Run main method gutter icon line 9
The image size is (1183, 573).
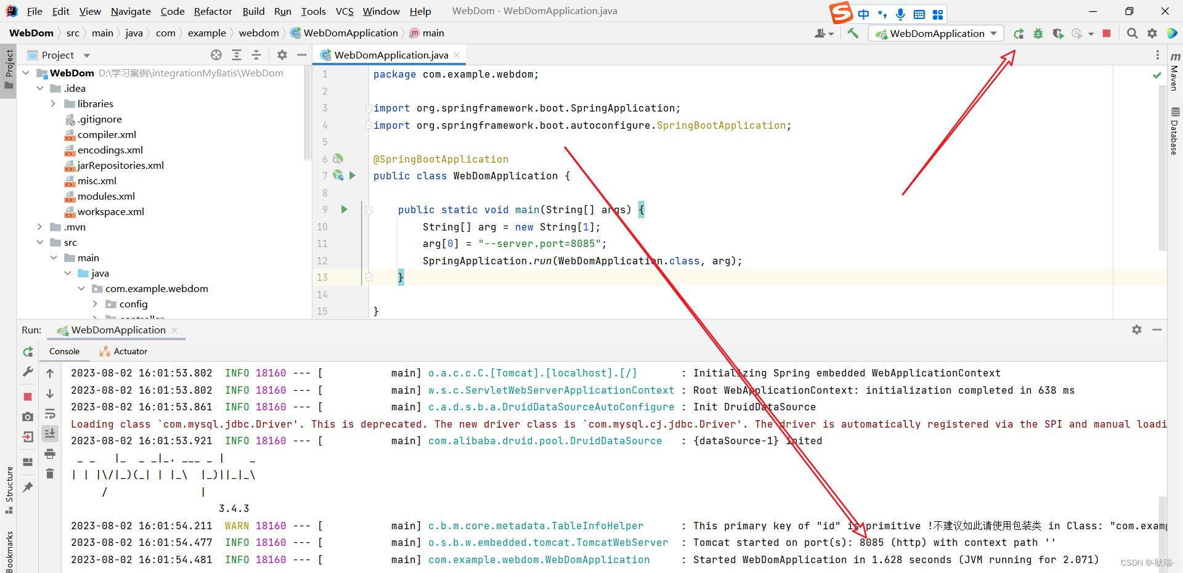coord(344,209)
